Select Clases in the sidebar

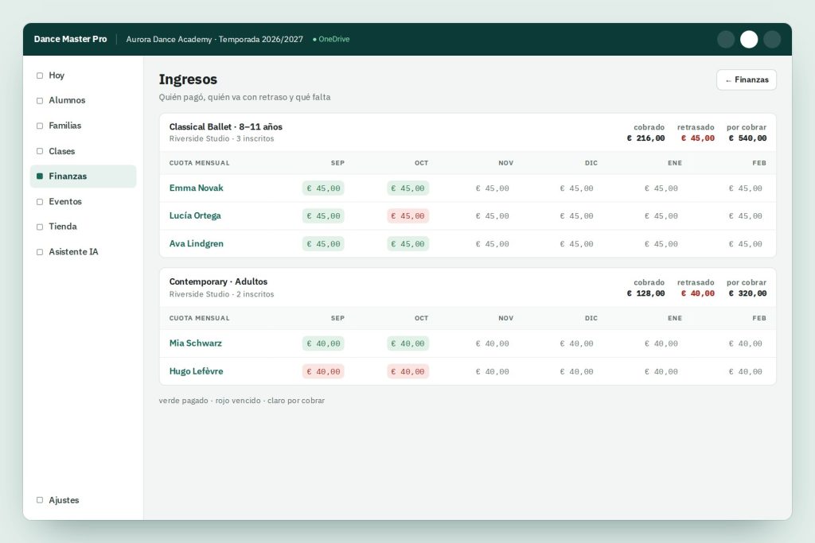83,151
